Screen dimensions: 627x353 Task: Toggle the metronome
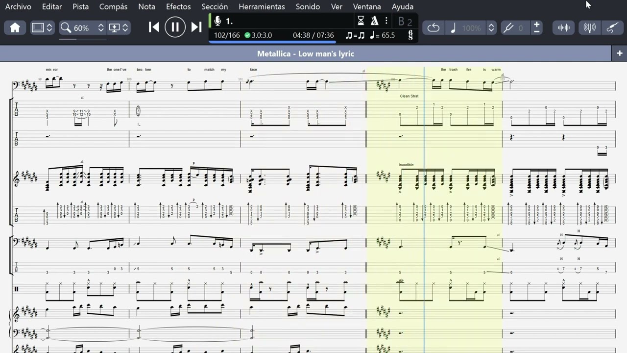click(375, 21)
